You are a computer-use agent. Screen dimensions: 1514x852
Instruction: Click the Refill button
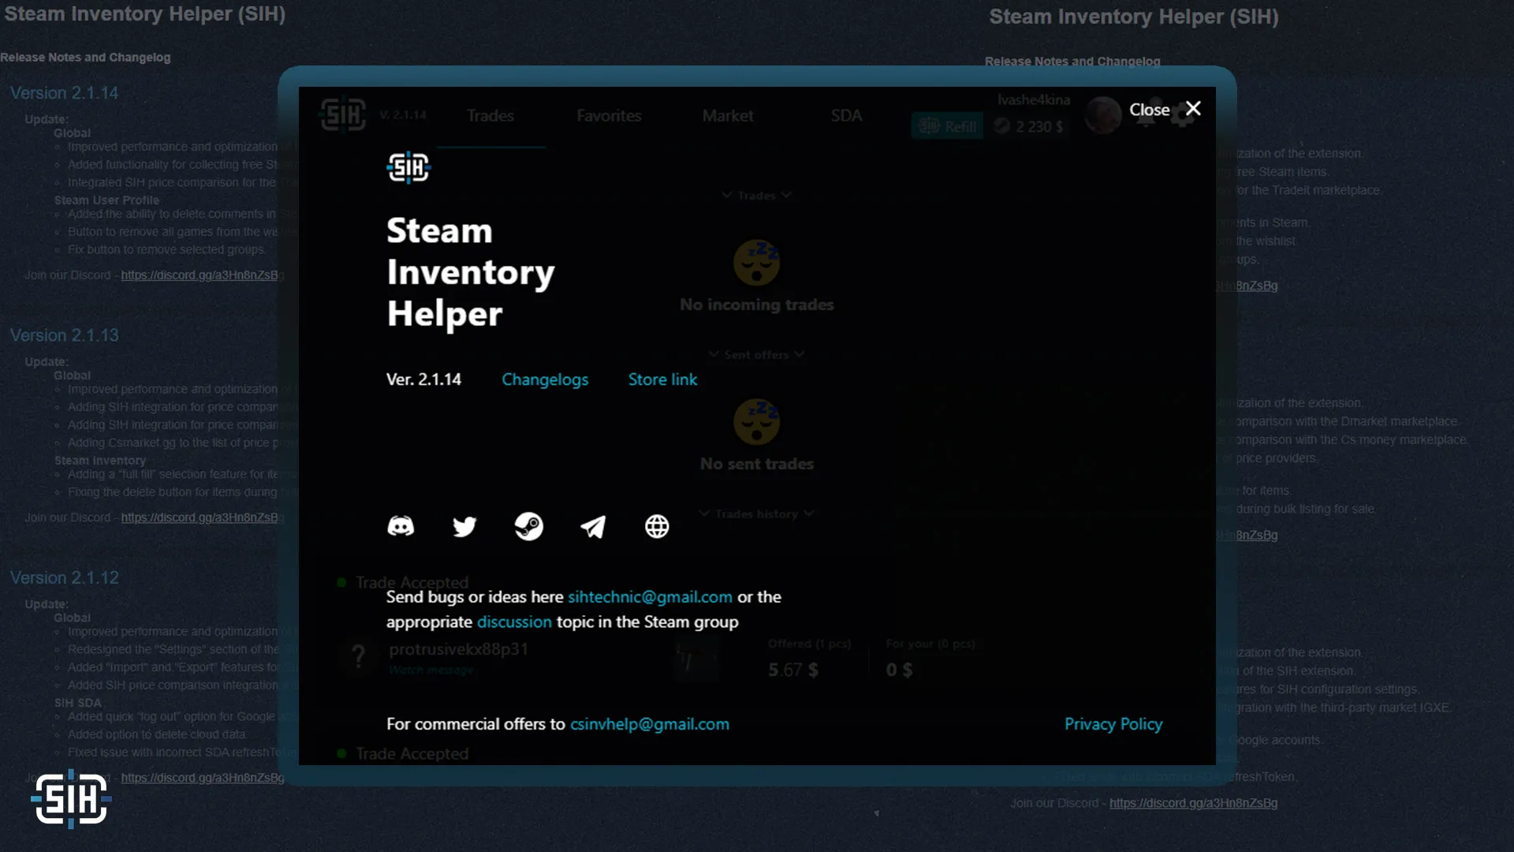(x=946, y=125)
